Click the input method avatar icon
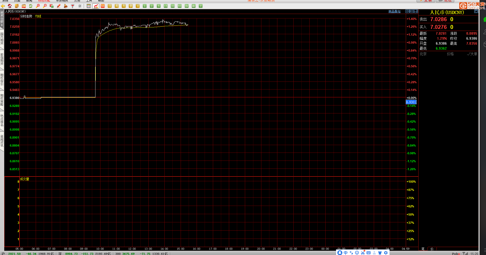 point(340,253)
